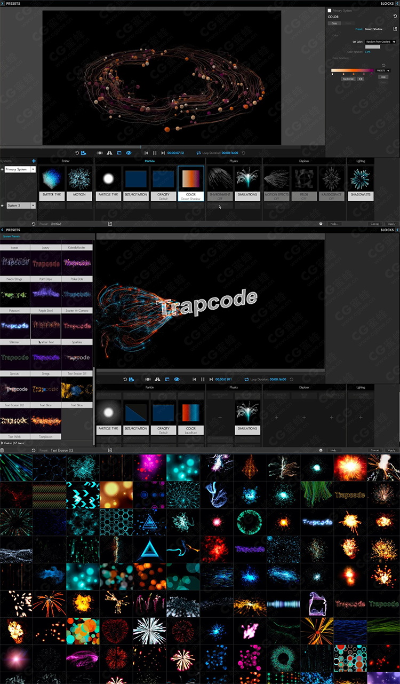The height and width of the screenshot is (684, 400).
Task: Click Cancel in the lower designer
Action: (375, 450)
